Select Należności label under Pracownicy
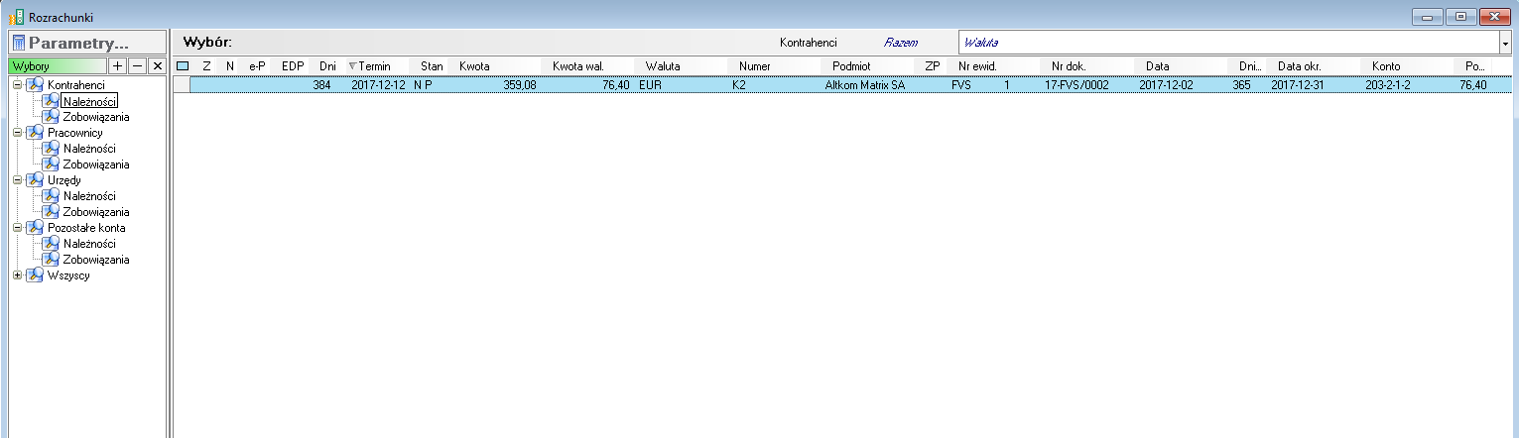1519x438 pixels. coord(89,149)
